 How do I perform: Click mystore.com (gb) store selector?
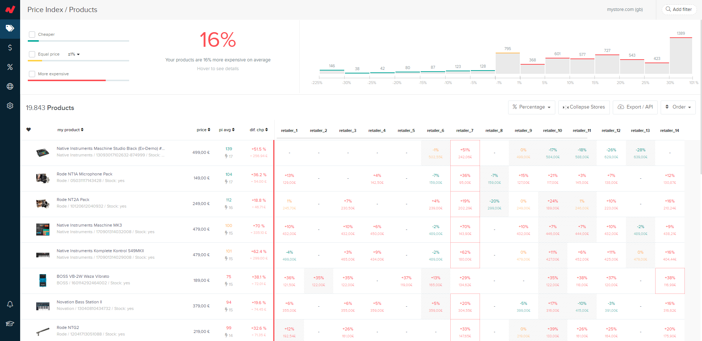625,10
